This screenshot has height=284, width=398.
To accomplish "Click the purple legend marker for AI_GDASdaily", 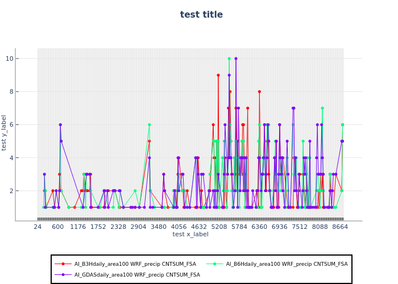I will (63, 275).
